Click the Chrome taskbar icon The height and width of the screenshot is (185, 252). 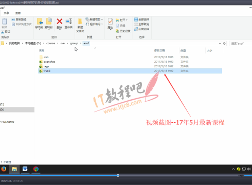point(36,169)
